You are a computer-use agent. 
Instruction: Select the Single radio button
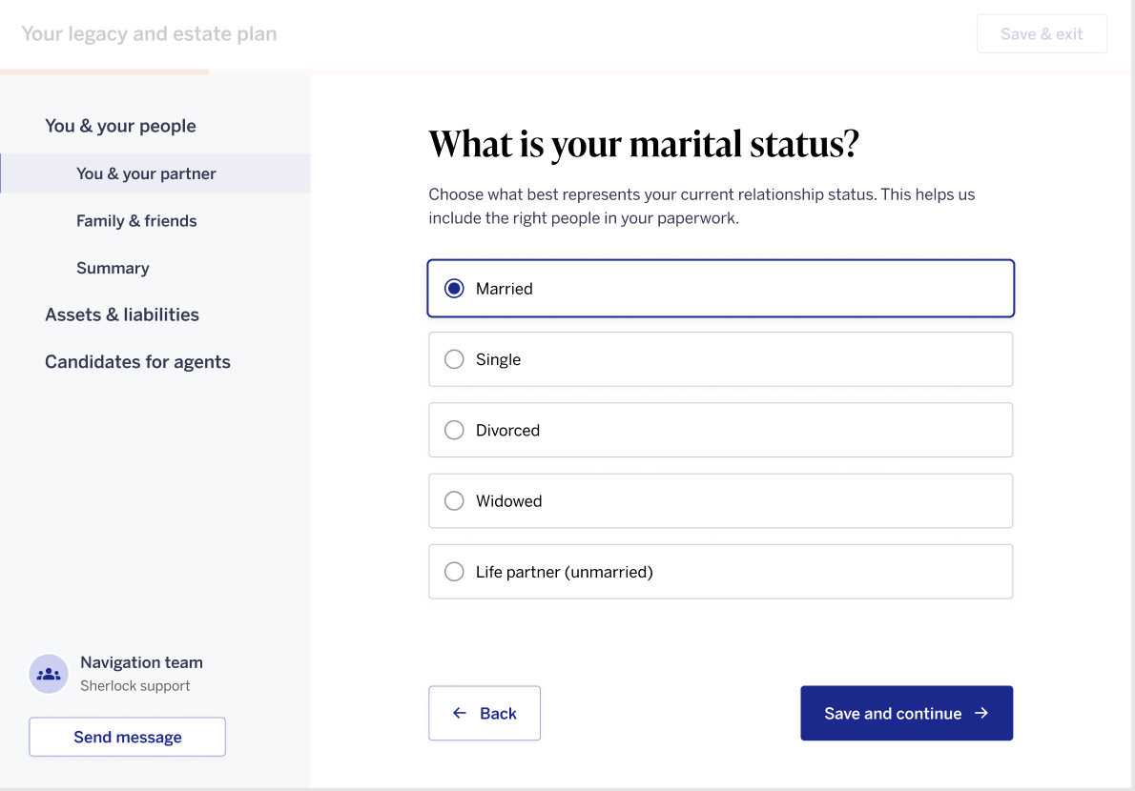[x=454, y=359]
